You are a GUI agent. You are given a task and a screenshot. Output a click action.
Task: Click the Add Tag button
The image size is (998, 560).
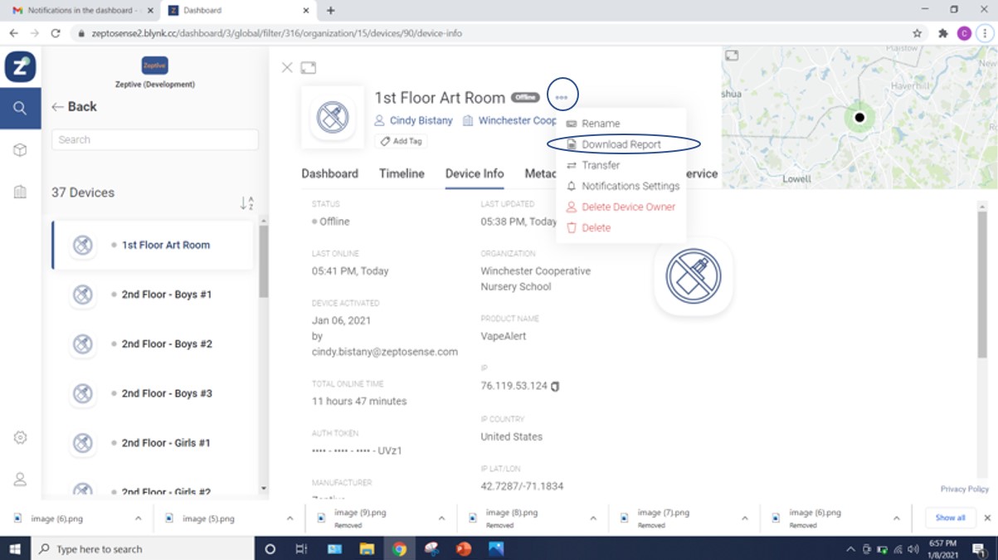click(x=401, y=141)
